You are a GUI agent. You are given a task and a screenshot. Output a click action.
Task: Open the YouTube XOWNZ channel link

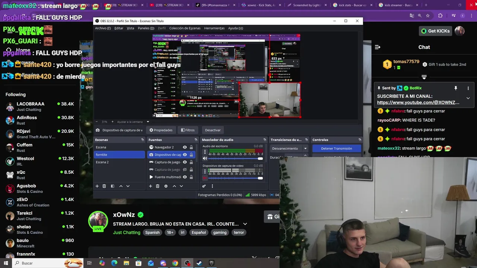pos(418,102)
